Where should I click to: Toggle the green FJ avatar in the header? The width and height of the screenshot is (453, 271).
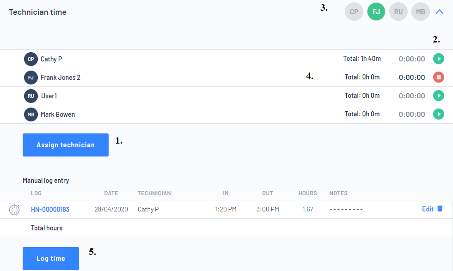pos(376,12)
